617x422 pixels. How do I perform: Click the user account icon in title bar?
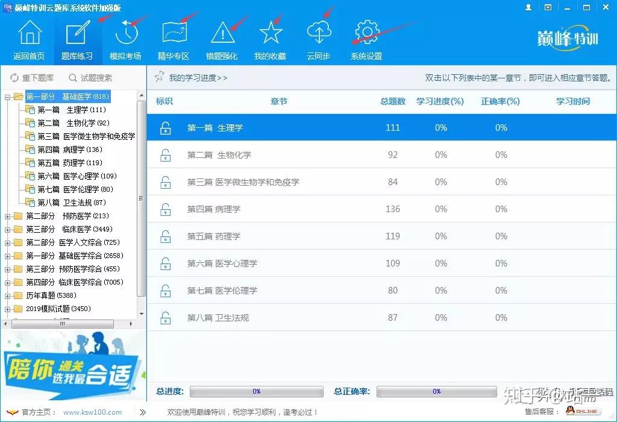(528, 7)
